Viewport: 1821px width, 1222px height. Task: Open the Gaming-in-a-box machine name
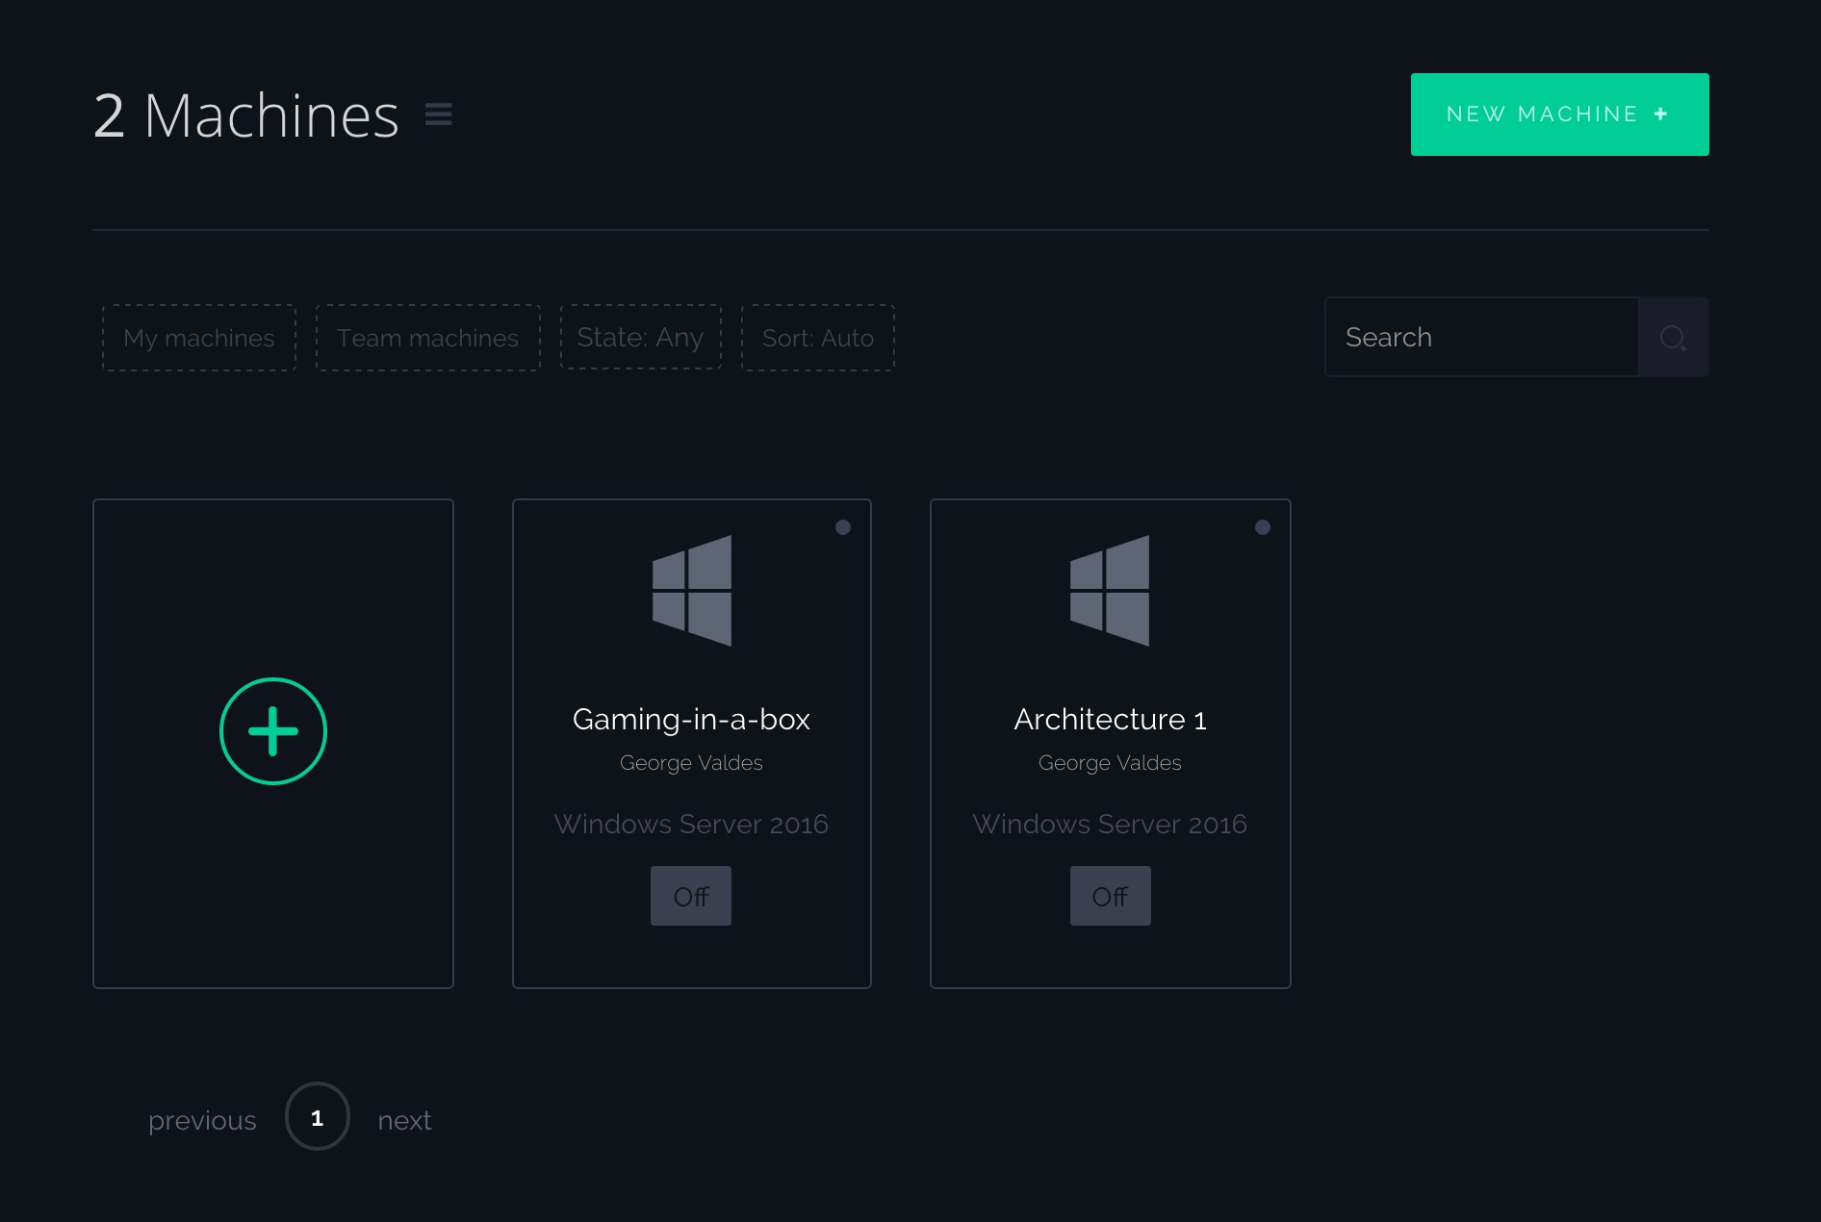(691, 719)
